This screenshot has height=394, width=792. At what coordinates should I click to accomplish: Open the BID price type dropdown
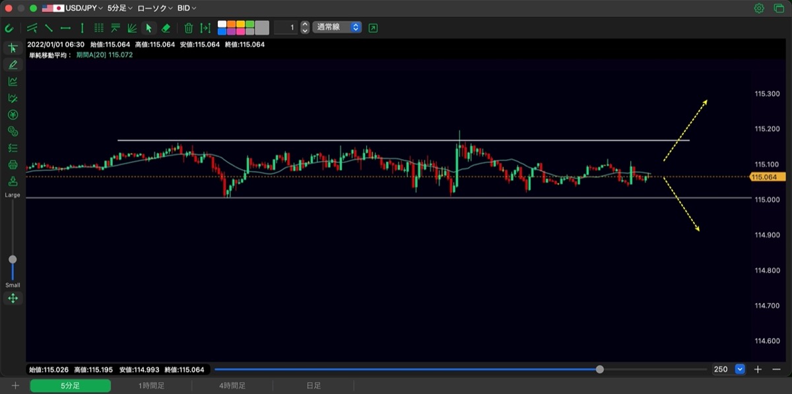point(187,9)
